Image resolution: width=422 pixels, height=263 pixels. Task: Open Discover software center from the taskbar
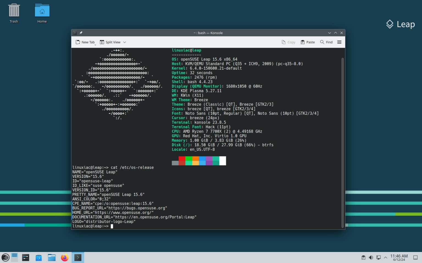point(38,258)
